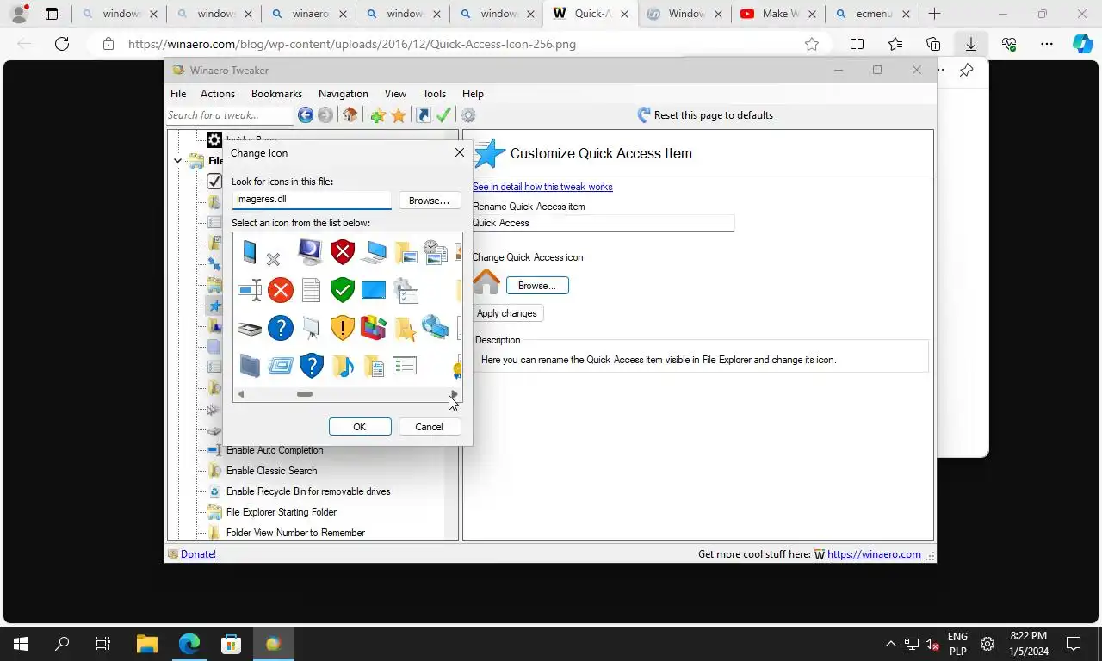Add bookmark with green plus star icon
This screenshot has height=661, width=1102.
pyautogui.click(x=378, y=115)
